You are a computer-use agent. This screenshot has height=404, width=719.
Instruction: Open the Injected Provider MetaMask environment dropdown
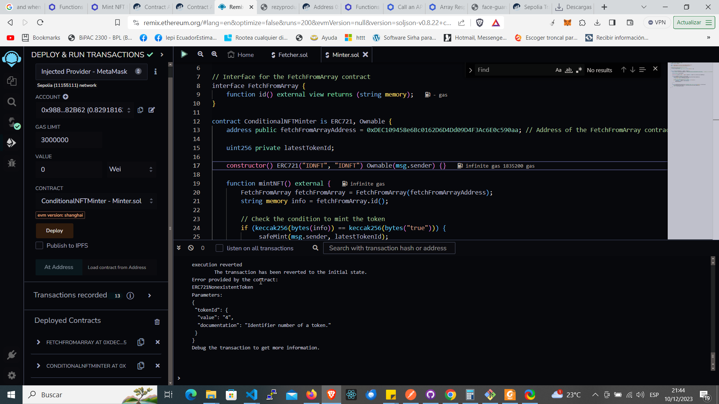click(x=91, y=71)
